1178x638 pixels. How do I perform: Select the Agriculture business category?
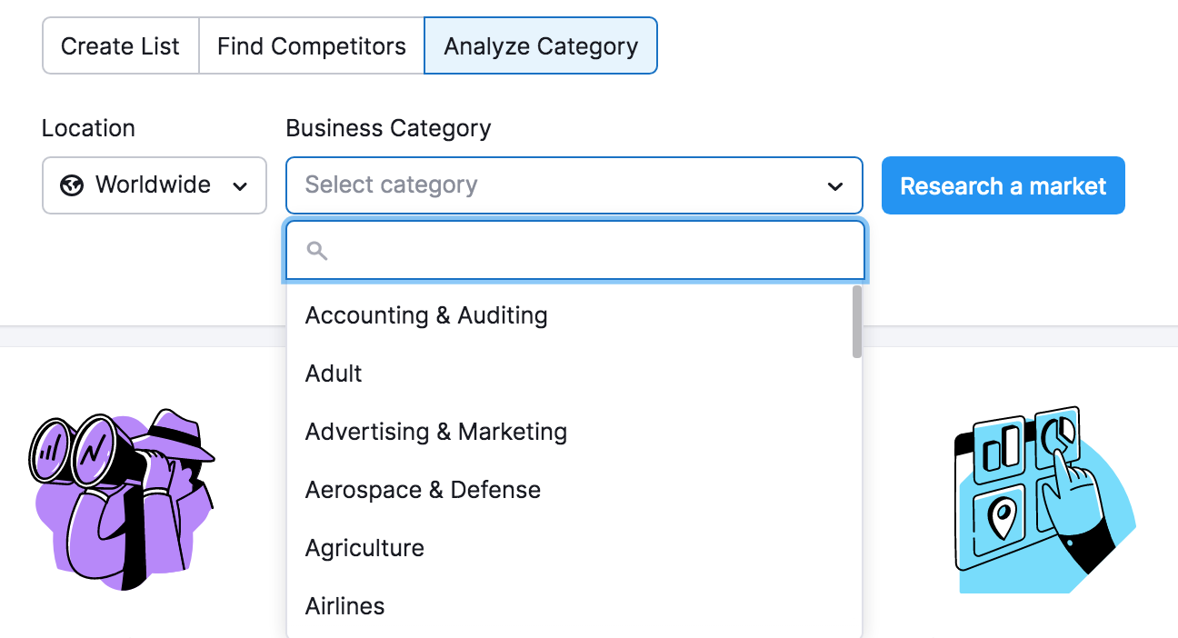coord(364,547)
